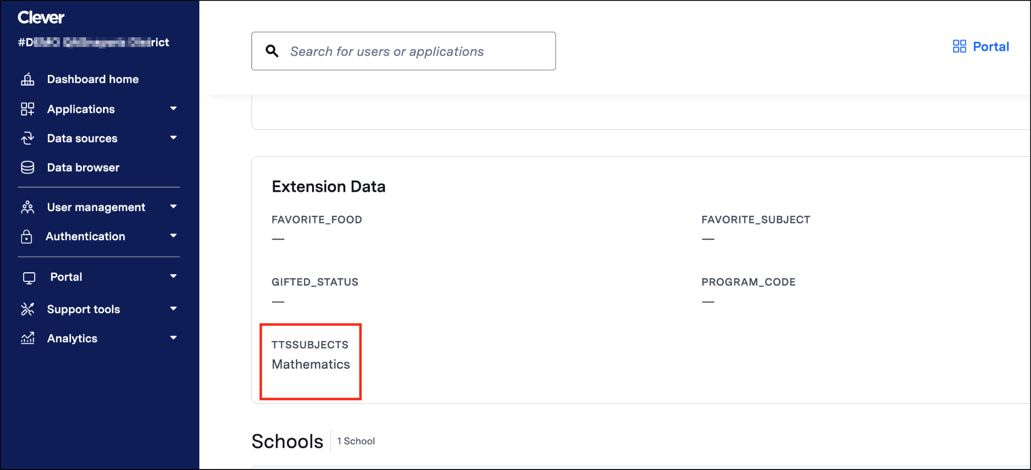The image size is (1031, 470).
Task: Expand the Applications menu arrow
Action: (174, 109)
